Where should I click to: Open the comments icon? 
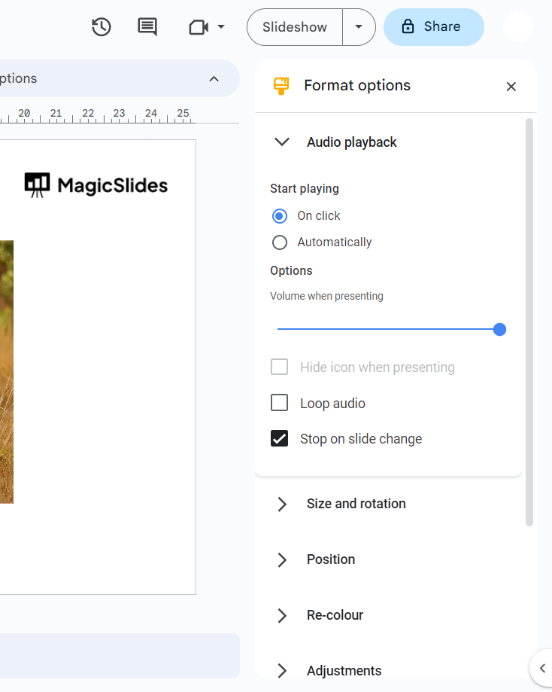tap(147, 27)
